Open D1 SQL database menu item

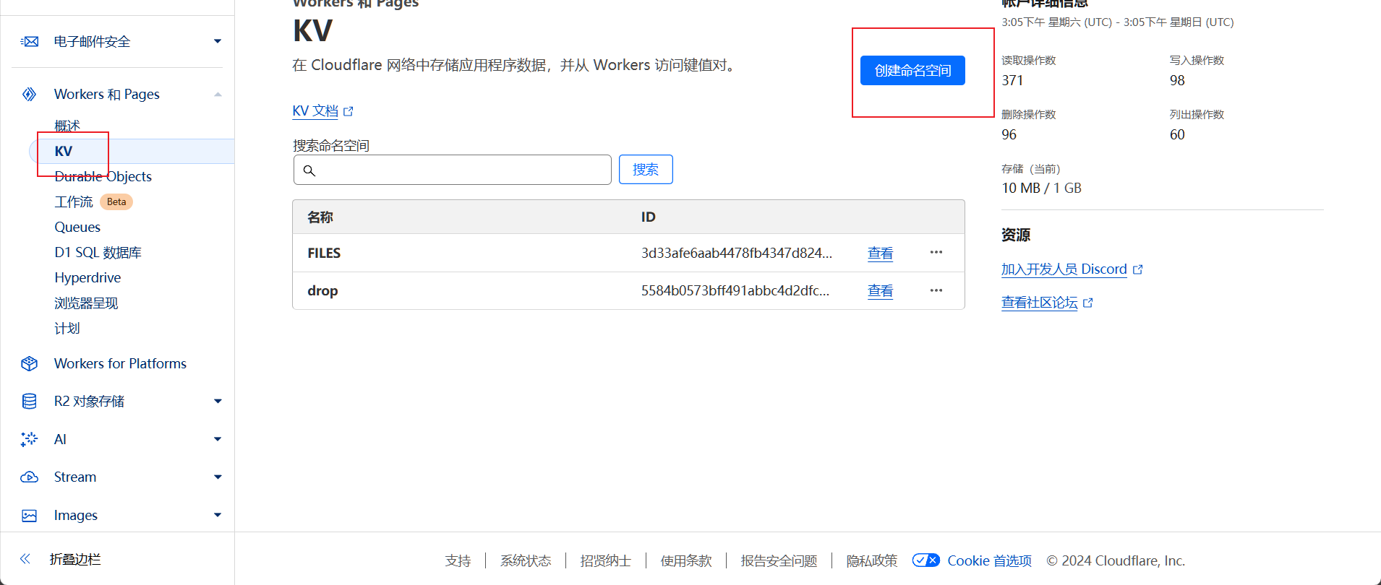(x=98, y=253)
